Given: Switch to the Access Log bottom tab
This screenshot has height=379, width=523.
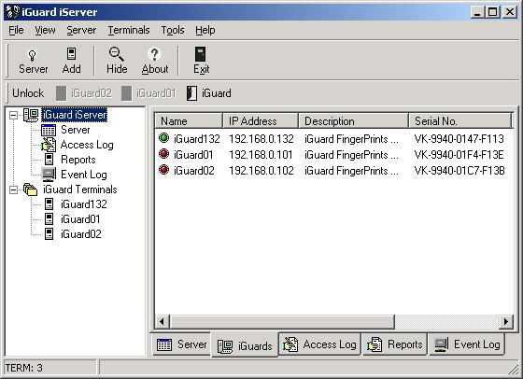Looking at the screenshot, I should (x=319, y=344).
